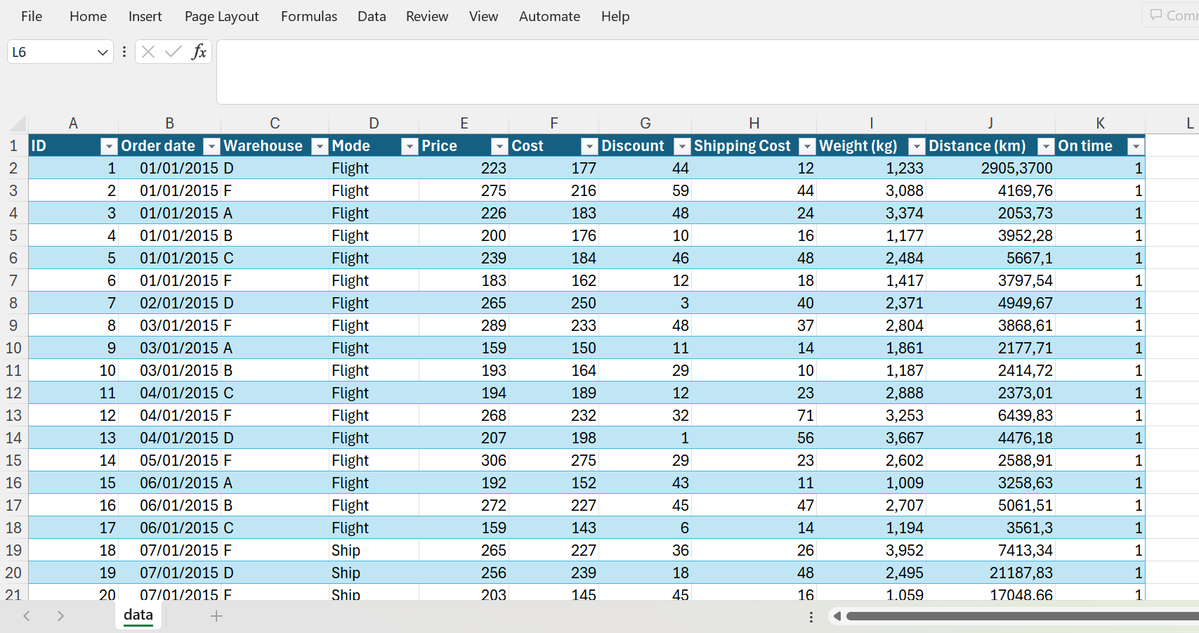Click the three-dot handle beside Name Box

click(124, 51)
